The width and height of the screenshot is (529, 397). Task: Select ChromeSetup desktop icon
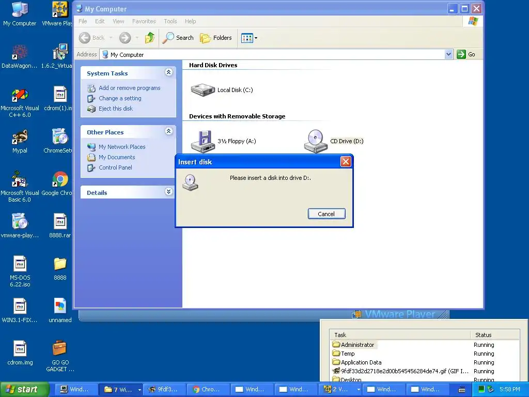point(58,142)
